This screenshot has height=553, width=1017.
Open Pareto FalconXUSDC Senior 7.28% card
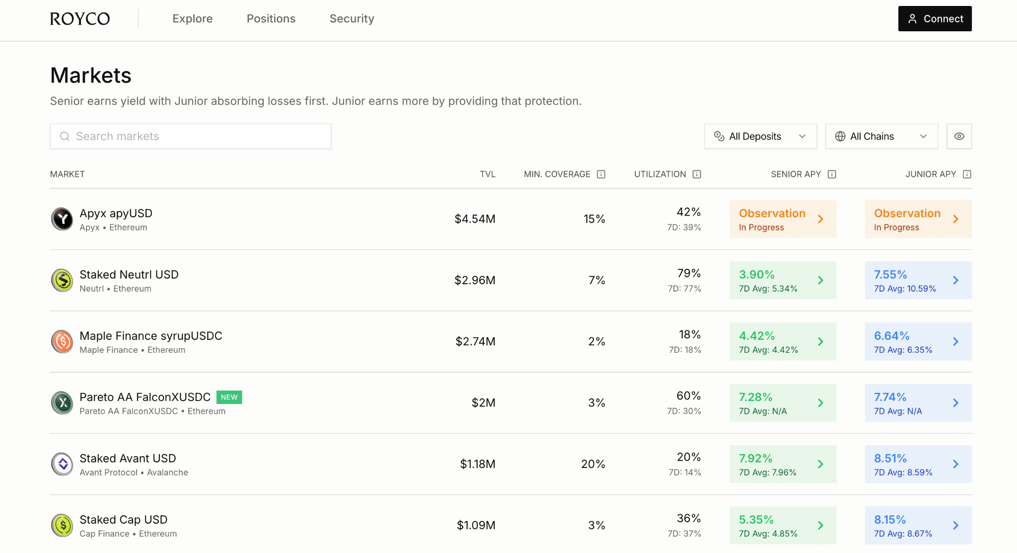coord(783,402)
